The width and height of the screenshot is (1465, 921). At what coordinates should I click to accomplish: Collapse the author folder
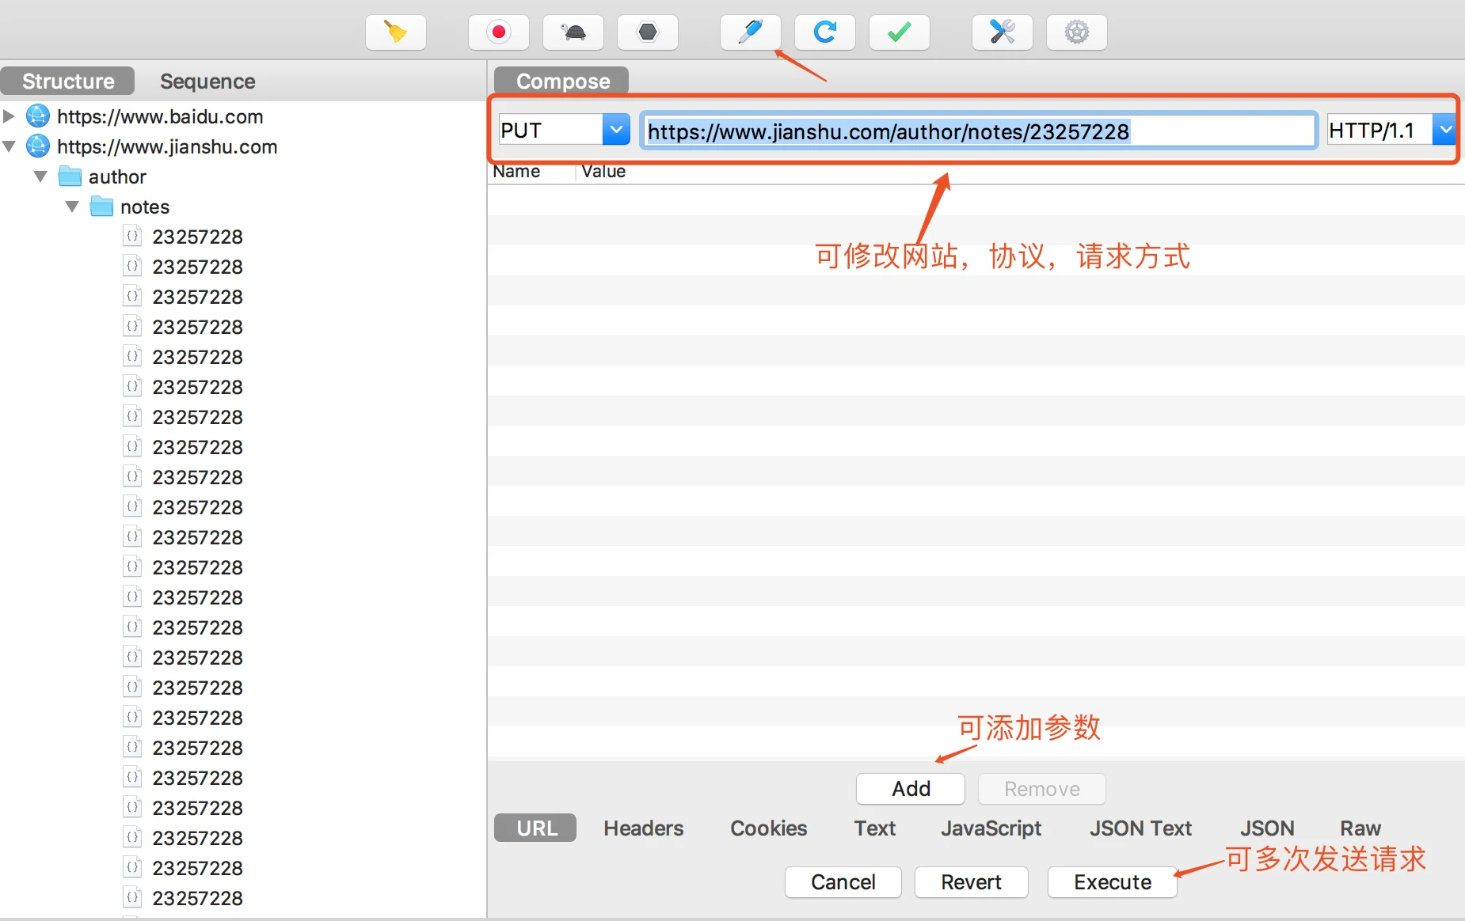(40, 176)
